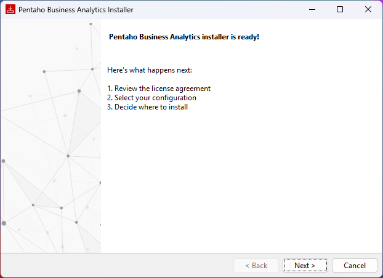The image size is (383, 278).
Task: Click the 'Select your configuration' step line
Action: [155, 98]
